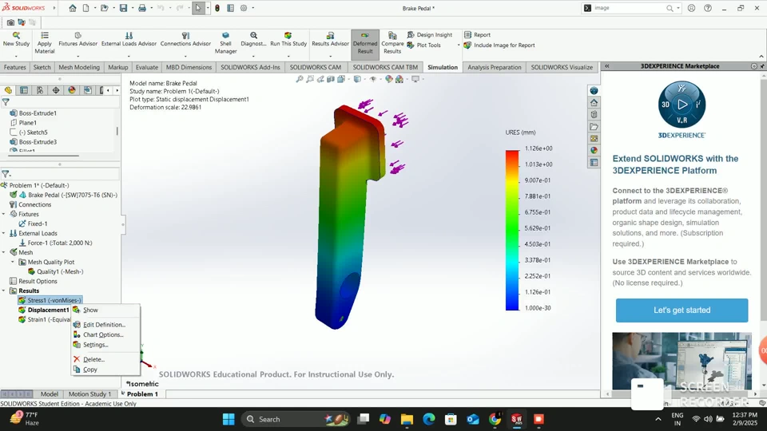The height and width of the screenshot is (431, 767).
Task: Open Microsoft Edge from taskbar
Action: [428, 419]
